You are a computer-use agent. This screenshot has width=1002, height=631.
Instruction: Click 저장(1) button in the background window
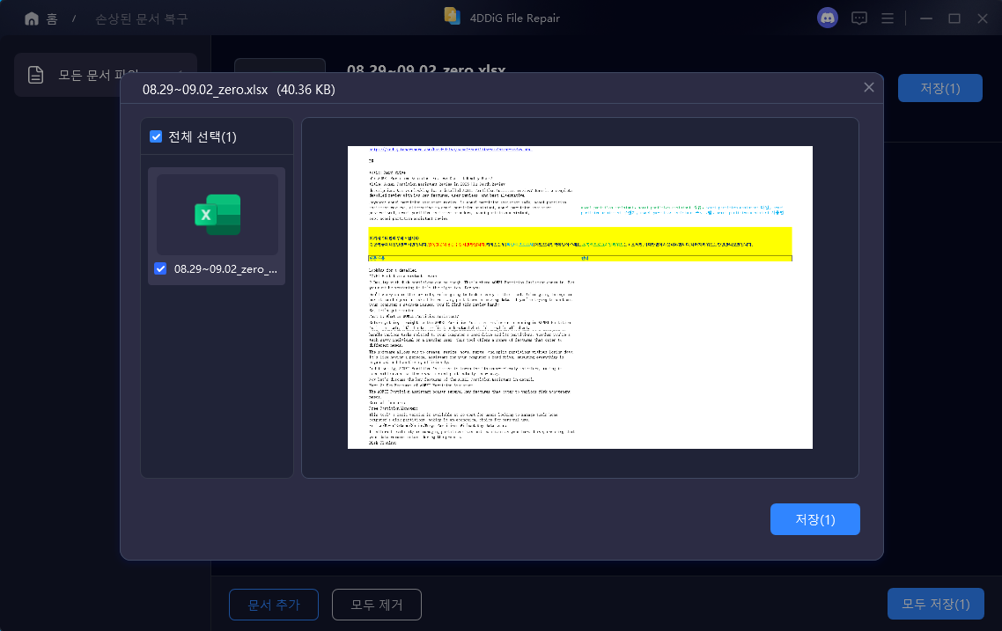(939, 88)
